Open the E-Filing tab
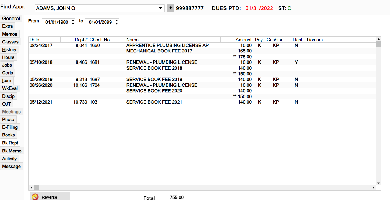 coord(10,127)
